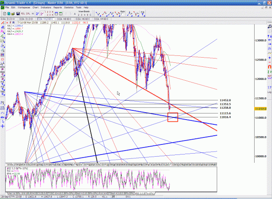Select Wave Bands letter C

[91, 15]
